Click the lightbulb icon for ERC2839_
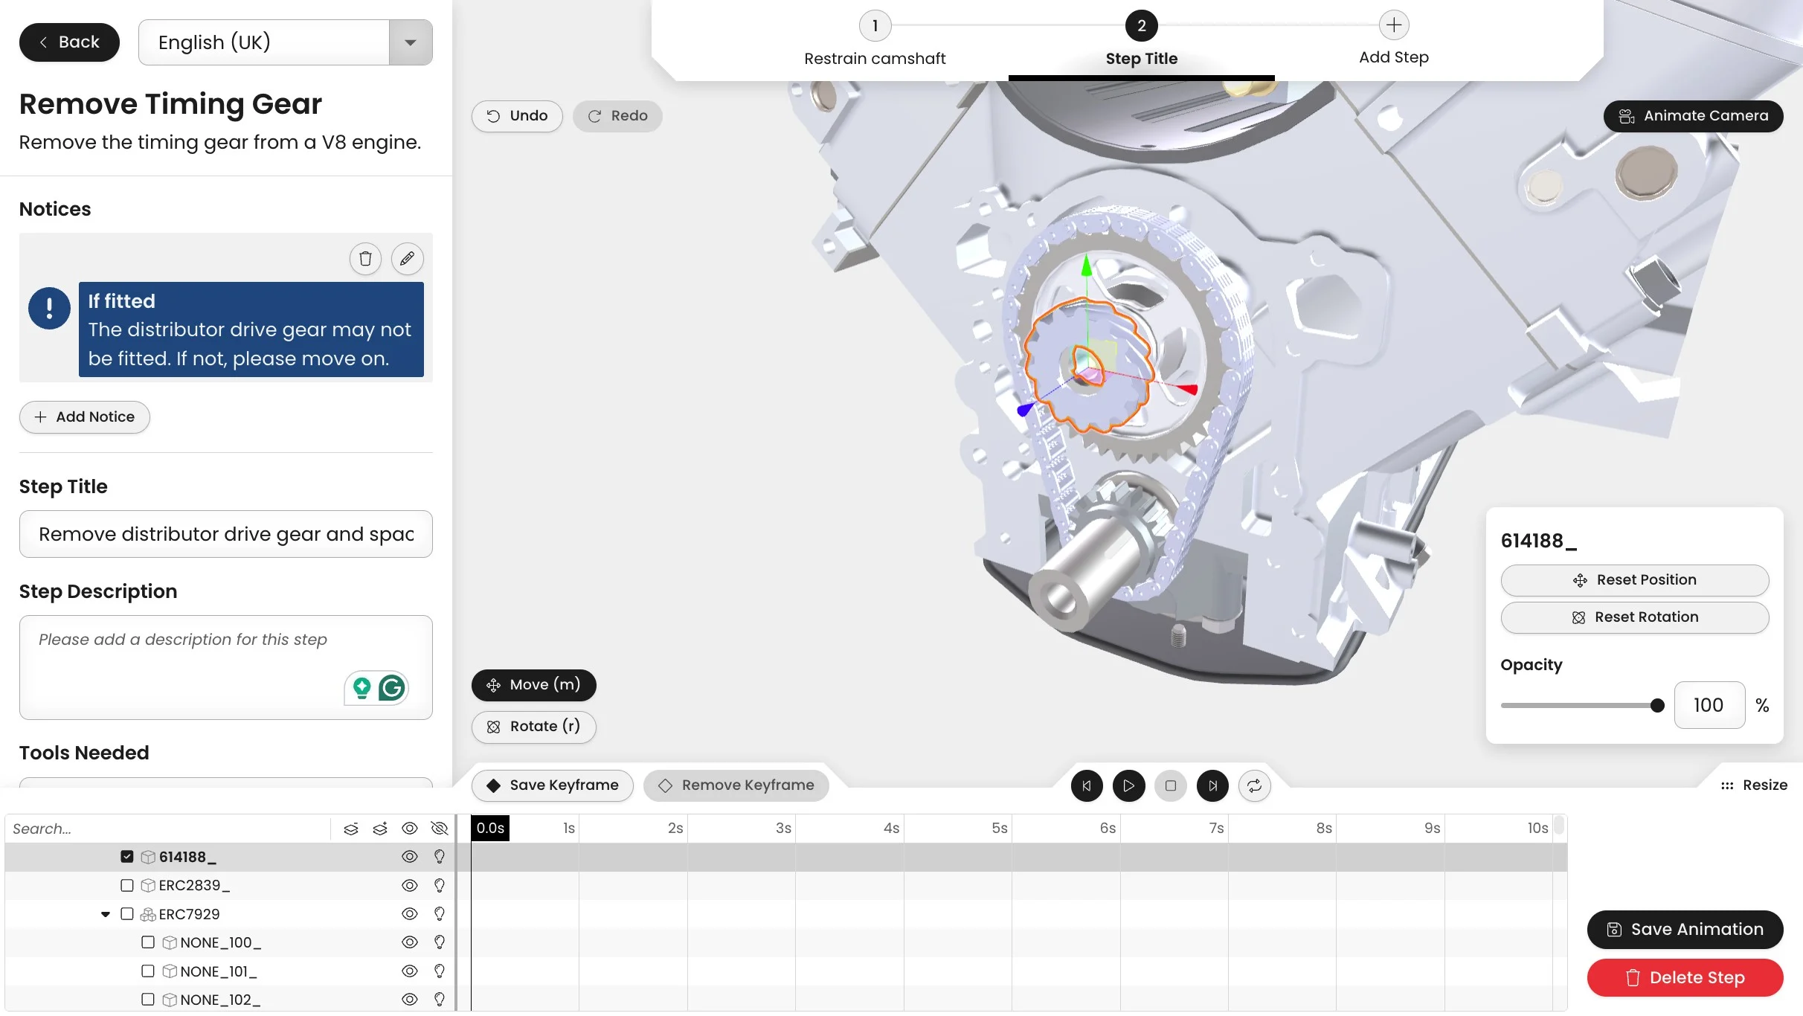 click(440, 885)
